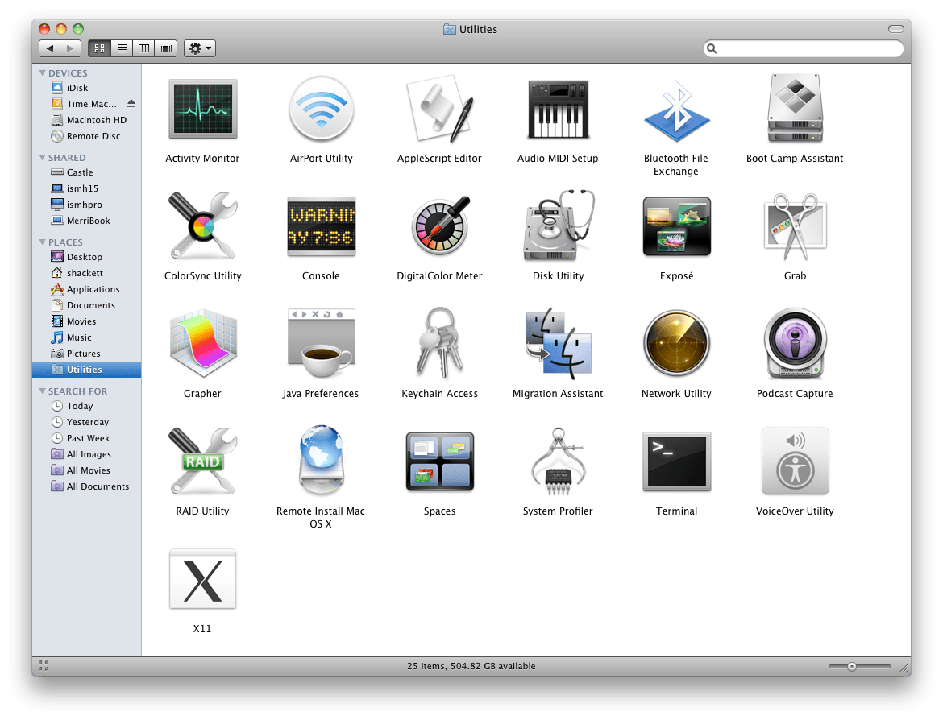Open AirPort Utility icon
The height and width of the screenshot is (720, 943).
[x=321, y=109]
